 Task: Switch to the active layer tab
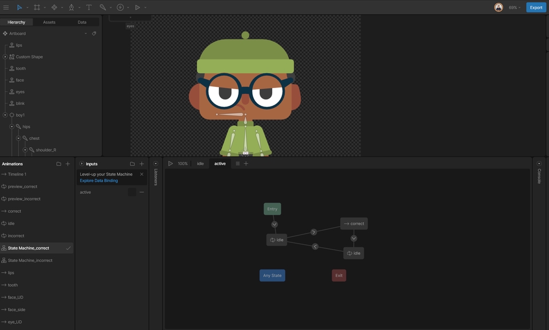(220, 164)
